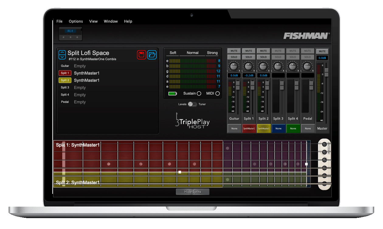Click the battery level indicator icon

(172, 94)
